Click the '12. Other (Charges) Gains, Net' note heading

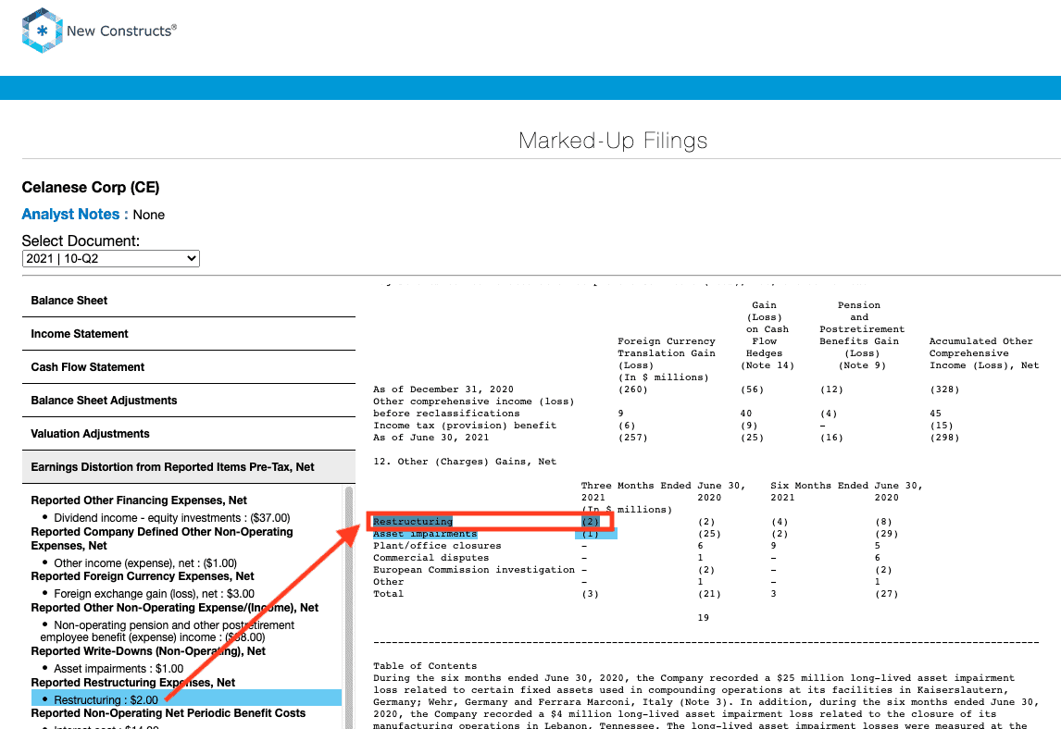pos(465,462)
